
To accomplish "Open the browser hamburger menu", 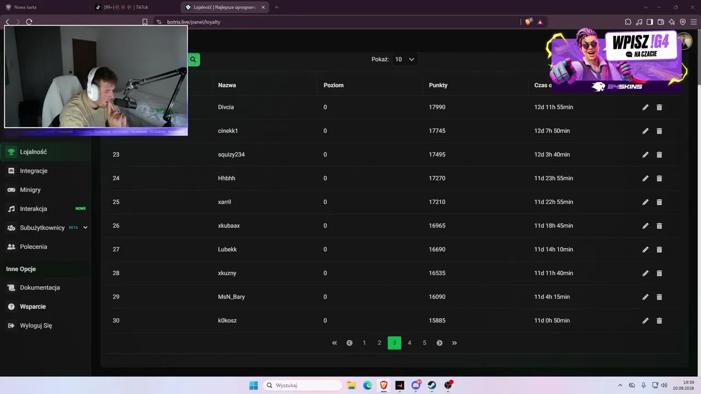I will point(693,22).
